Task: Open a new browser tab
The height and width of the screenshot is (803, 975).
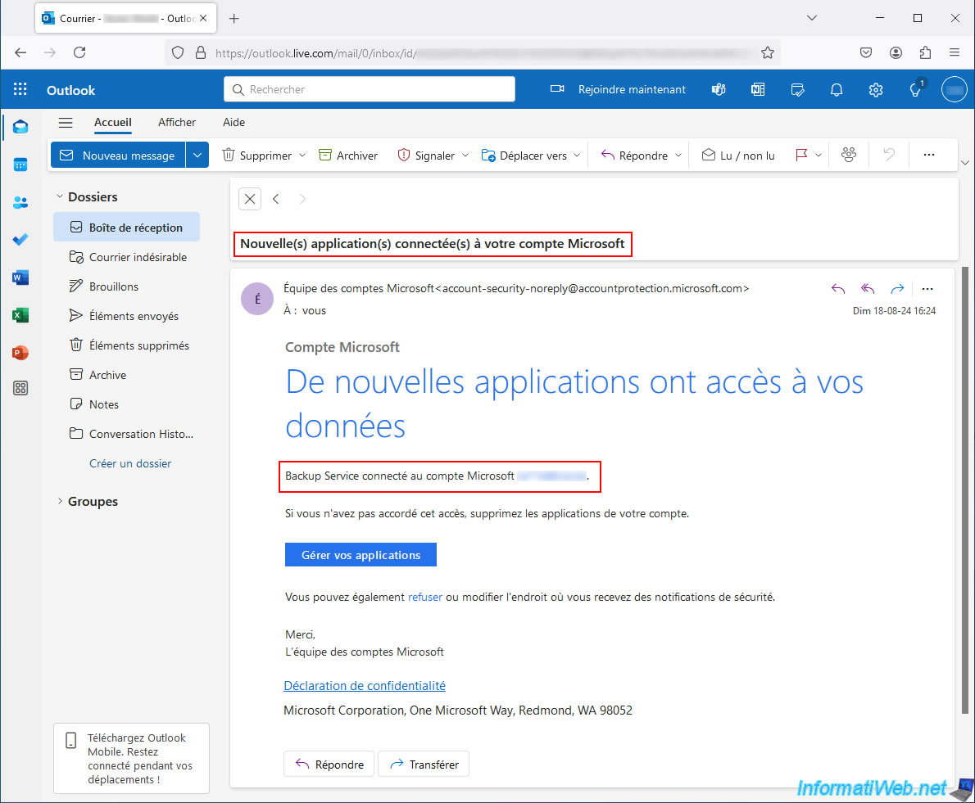Action: [x=234, y=19]
